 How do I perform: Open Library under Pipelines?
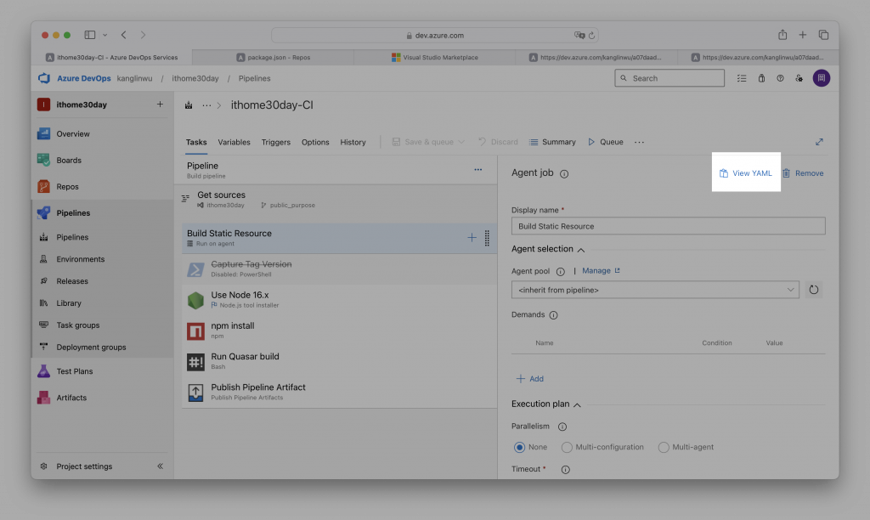[102, 303]
